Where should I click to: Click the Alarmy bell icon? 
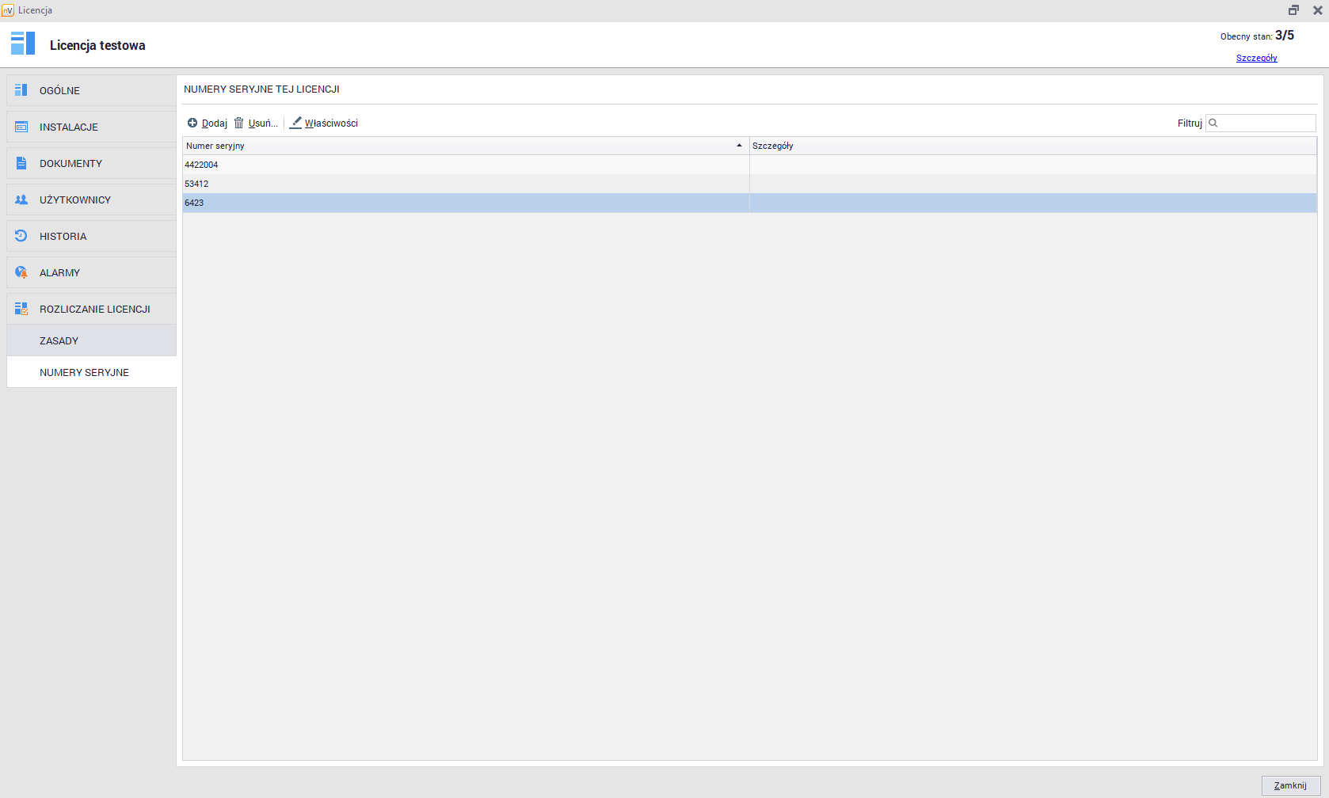pos(21,272)
